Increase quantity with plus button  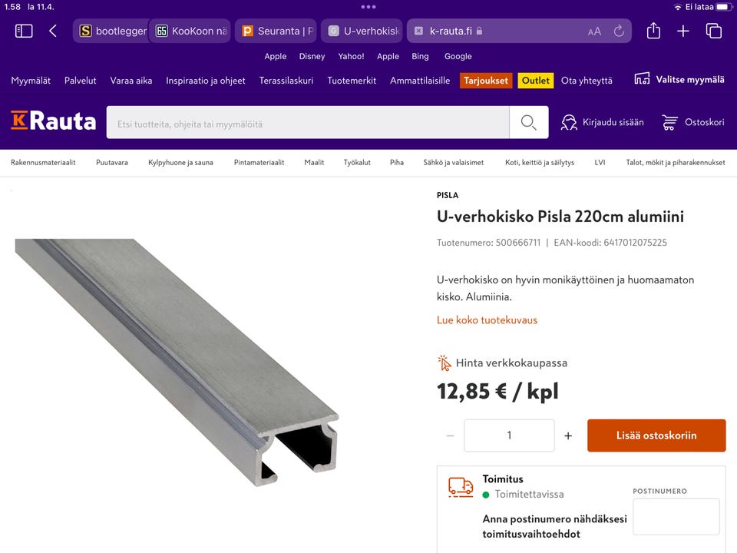coord(568,435)
